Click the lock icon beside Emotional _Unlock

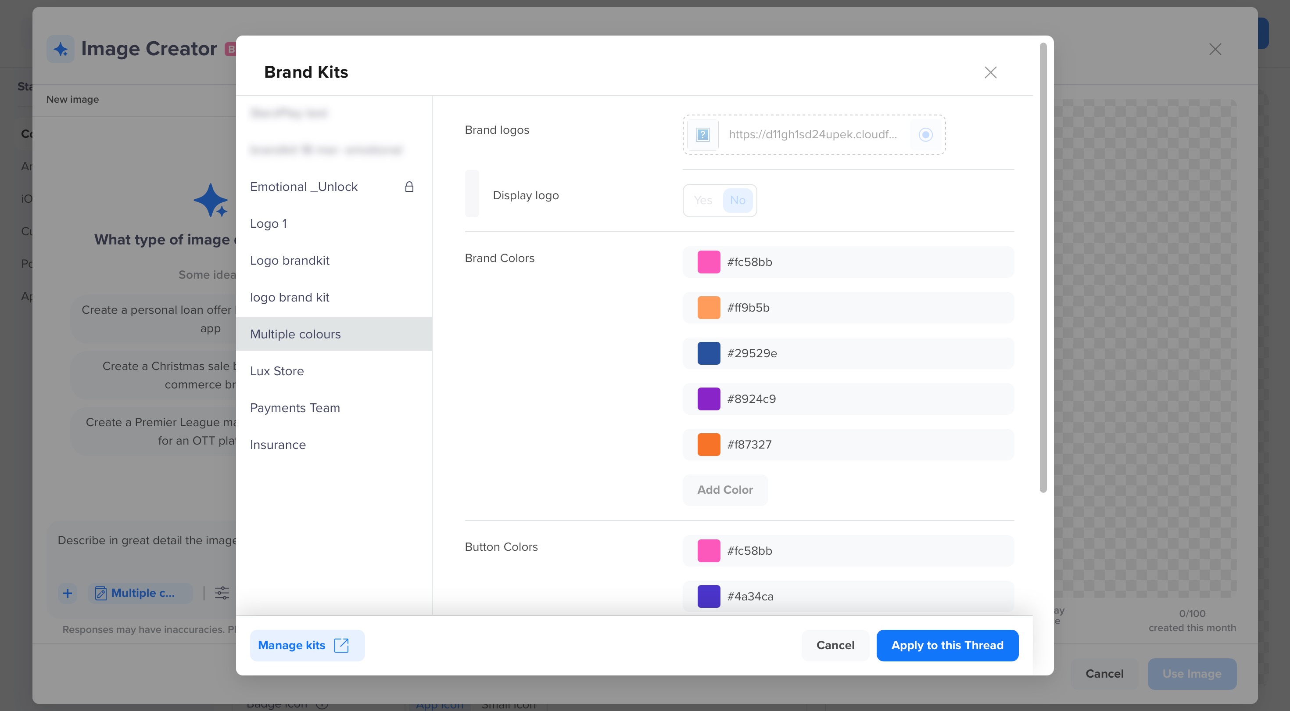coord(409,187)
